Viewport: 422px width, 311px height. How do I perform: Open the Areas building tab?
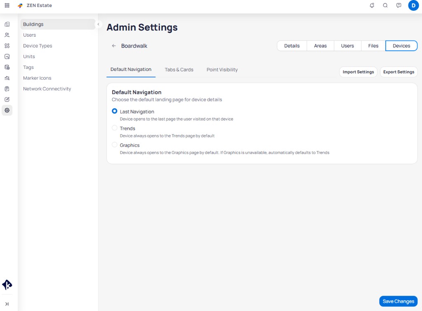tap(320, 46)
